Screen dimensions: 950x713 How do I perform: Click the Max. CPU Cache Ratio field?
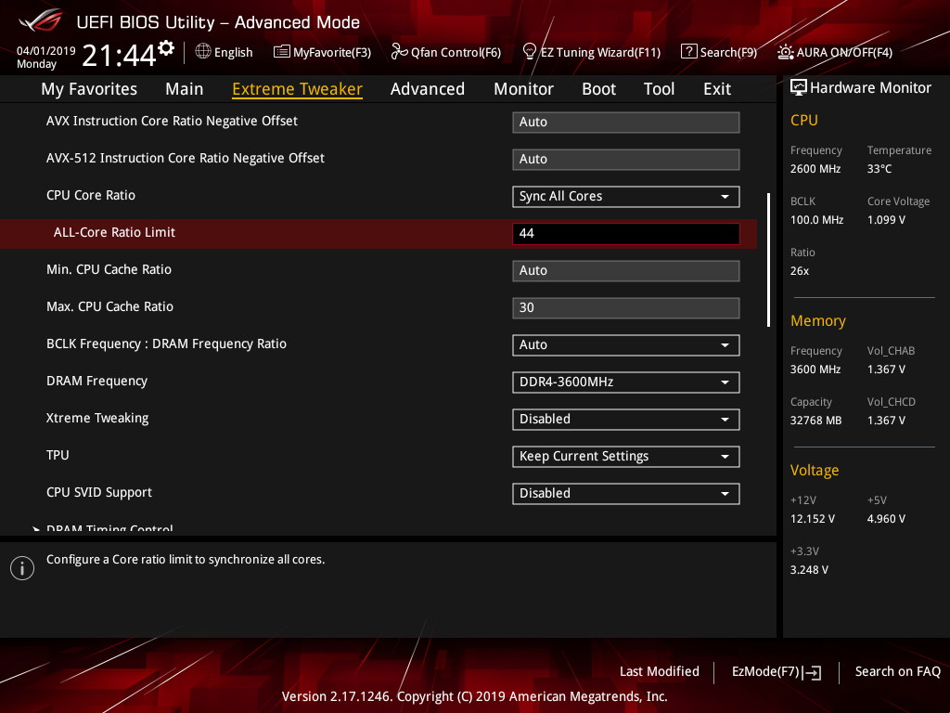[x=626, y=307]
